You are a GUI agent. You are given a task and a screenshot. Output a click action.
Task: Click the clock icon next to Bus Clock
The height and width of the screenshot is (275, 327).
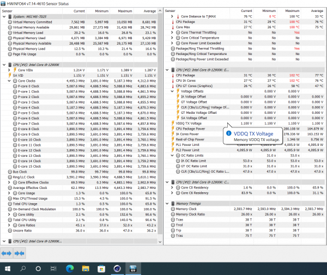point(10,172)
